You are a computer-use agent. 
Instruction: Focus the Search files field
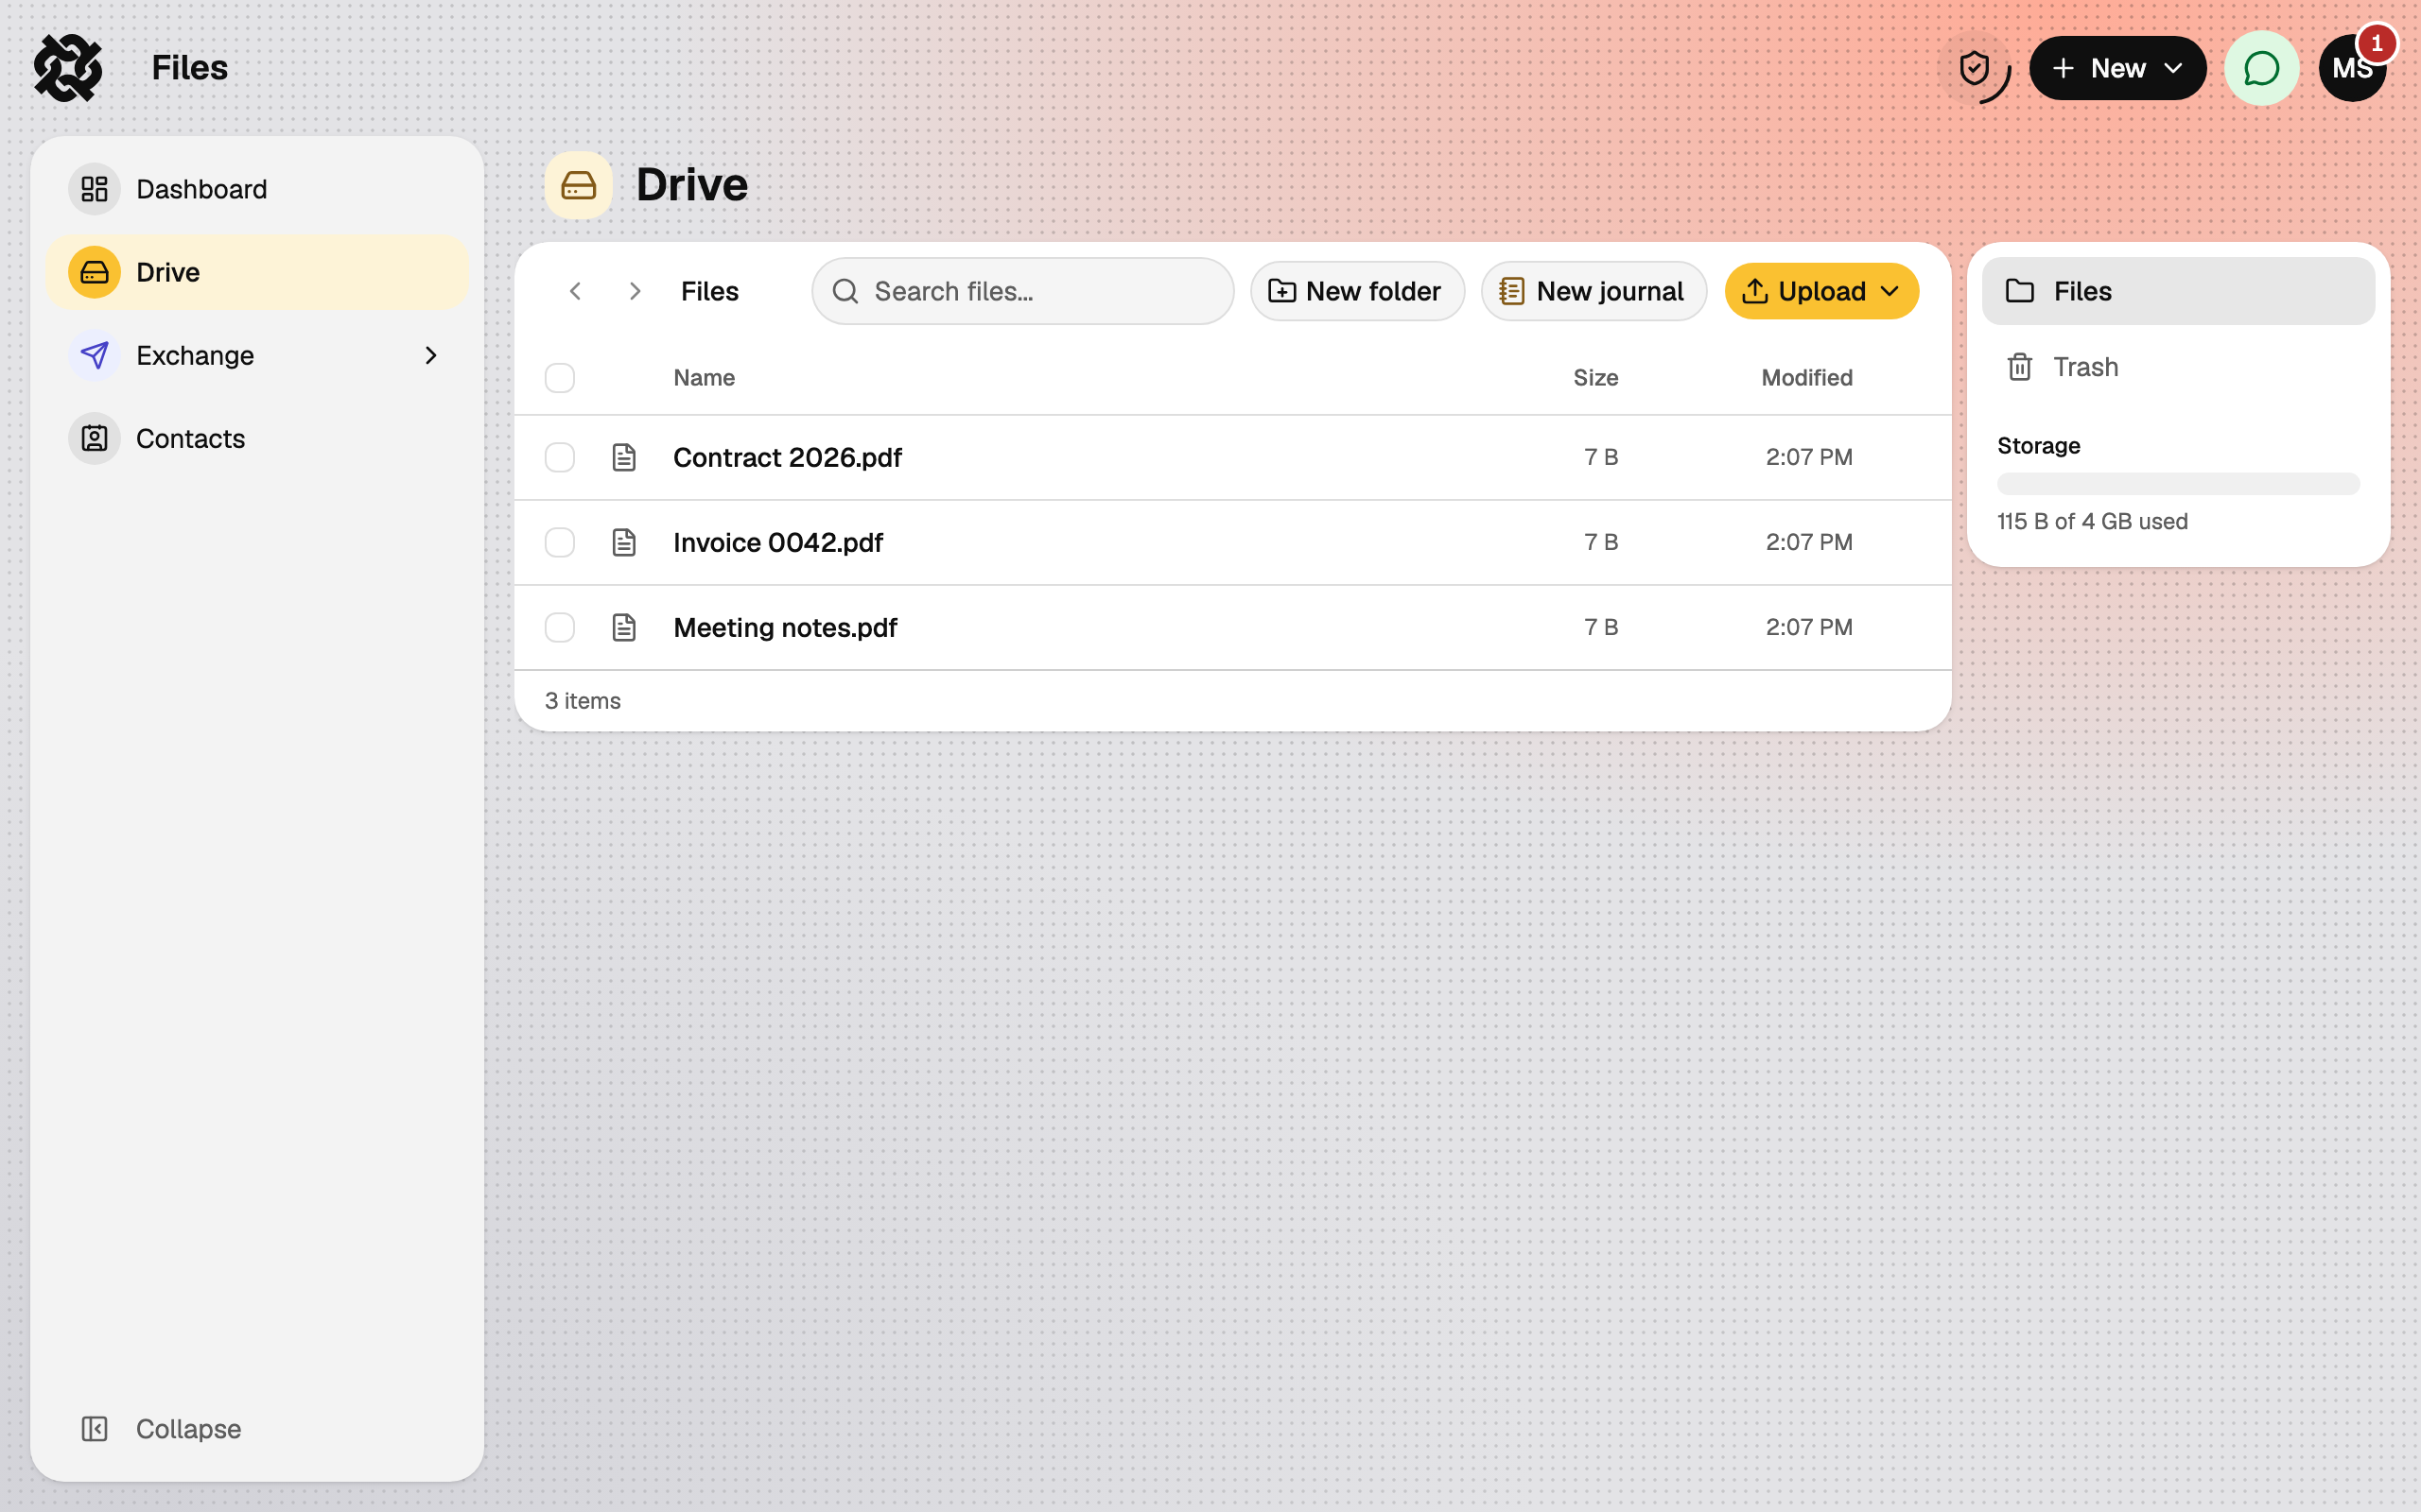1022,291
